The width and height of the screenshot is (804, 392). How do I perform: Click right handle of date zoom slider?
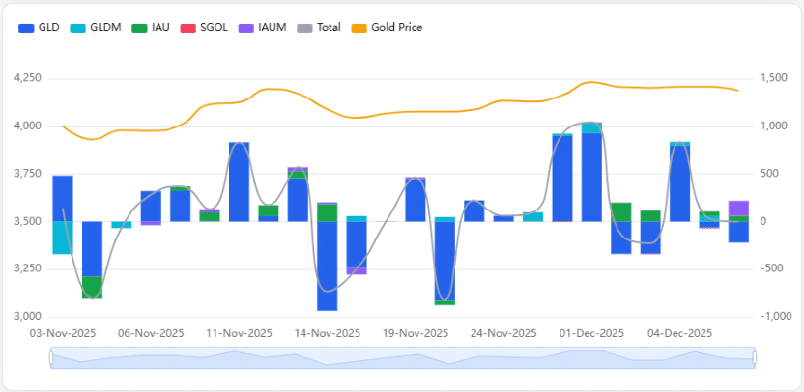coord(754,358)
